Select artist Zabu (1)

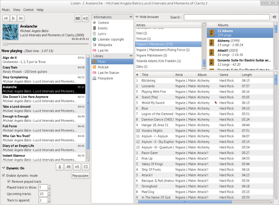[168, 66]
